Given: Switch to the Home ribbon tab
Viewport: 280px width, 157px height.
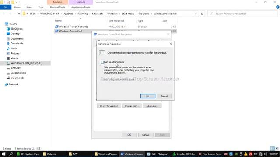Looking at the screenshot, I should pyautogui.click(x=17, y=7).
